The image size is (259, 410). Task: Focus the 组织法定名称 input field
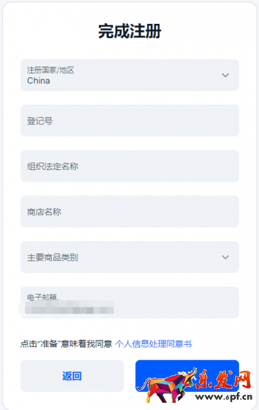129,166
